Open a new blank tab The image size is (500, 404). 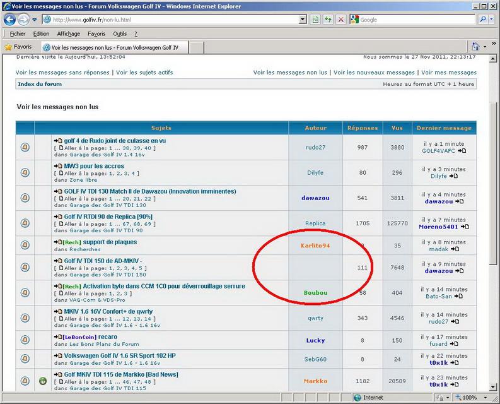click(197, 48)
